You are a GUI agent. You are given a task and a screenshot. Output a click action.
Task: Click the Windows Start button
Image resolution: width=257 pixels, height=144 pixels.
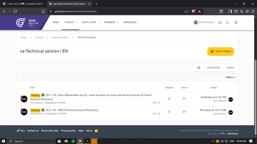point(3,141)
